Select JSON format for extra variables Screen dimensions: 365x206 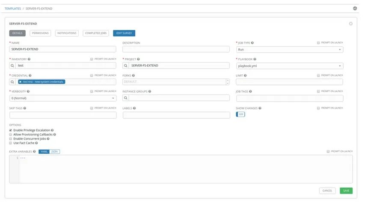coord(54,152)
